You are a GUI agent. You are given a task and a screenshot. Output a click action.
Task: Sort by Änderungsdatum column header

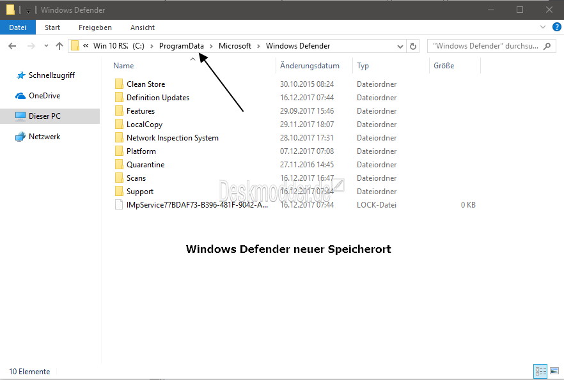click(x=309, y=66)
